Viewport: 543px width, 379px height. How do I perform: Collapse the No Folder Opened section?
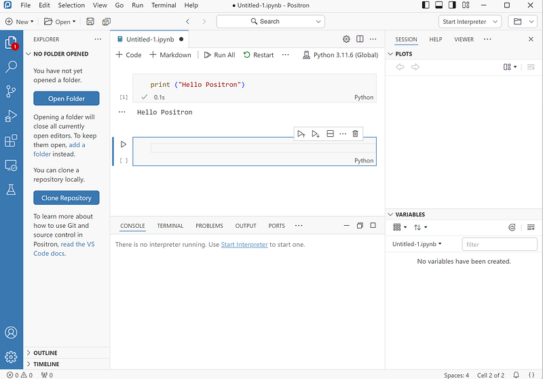pyautogui.click(x=60, y=54)
